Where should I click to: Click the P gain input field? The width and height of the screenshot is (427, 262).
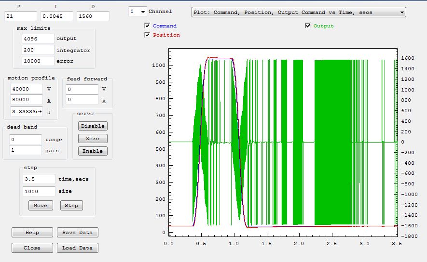20,16
